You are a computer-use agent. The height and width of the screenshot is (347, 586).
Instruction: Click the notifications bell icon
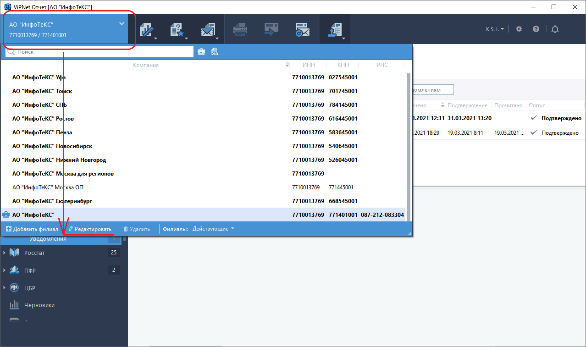coord(555,29)
